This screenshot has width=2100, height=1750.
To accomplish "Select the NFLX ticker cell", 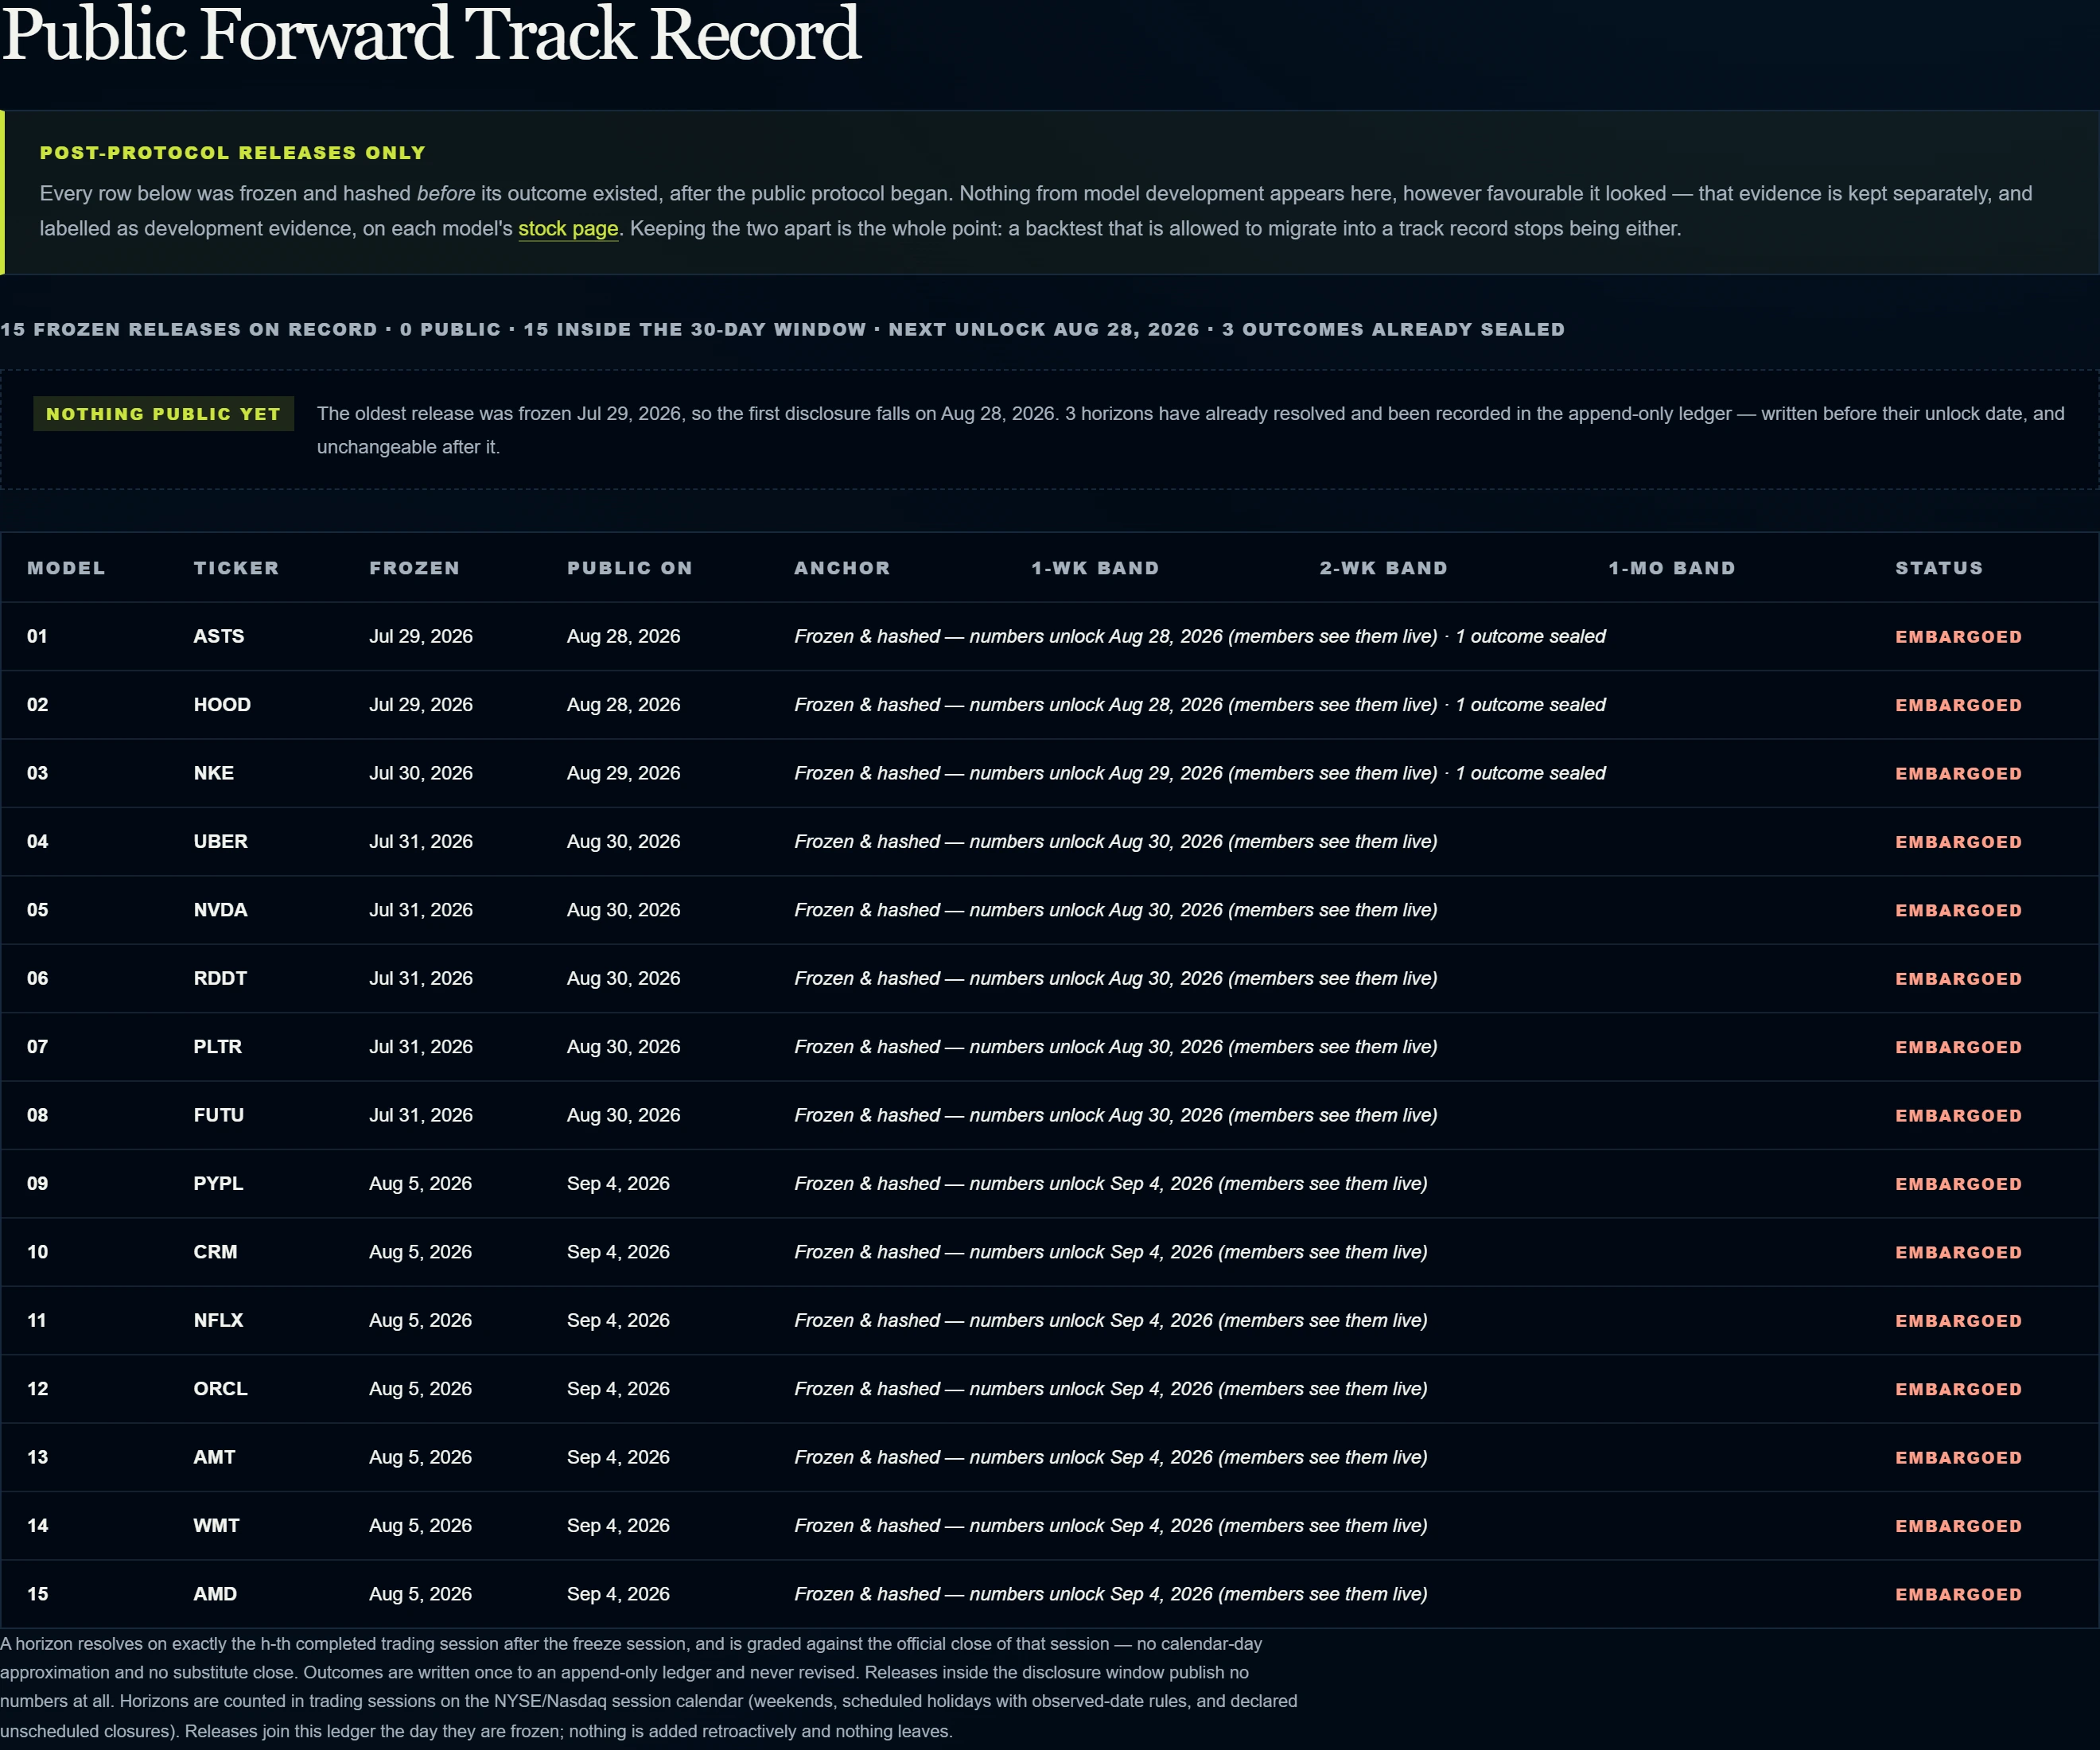I will pyautogui.click(x=218, y=1320).
